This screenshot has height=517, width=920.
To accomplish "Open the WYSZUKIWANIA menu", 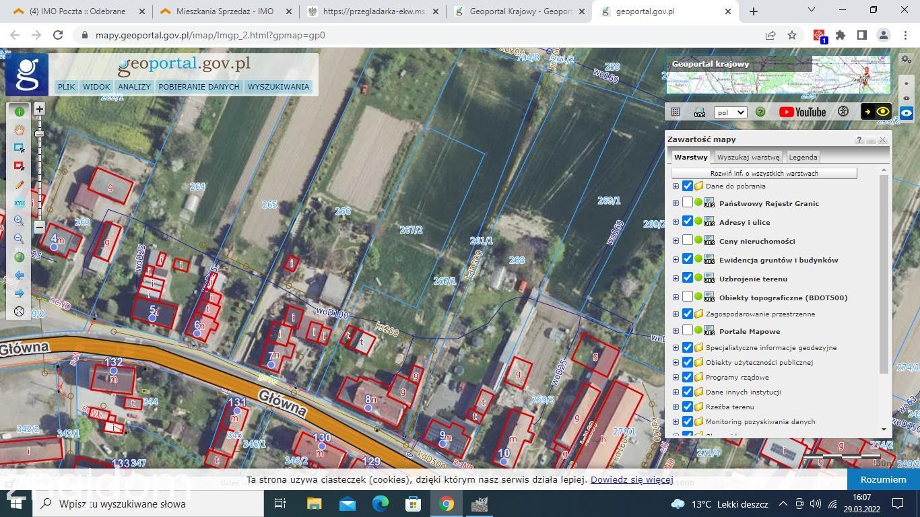I will (278, 87).
